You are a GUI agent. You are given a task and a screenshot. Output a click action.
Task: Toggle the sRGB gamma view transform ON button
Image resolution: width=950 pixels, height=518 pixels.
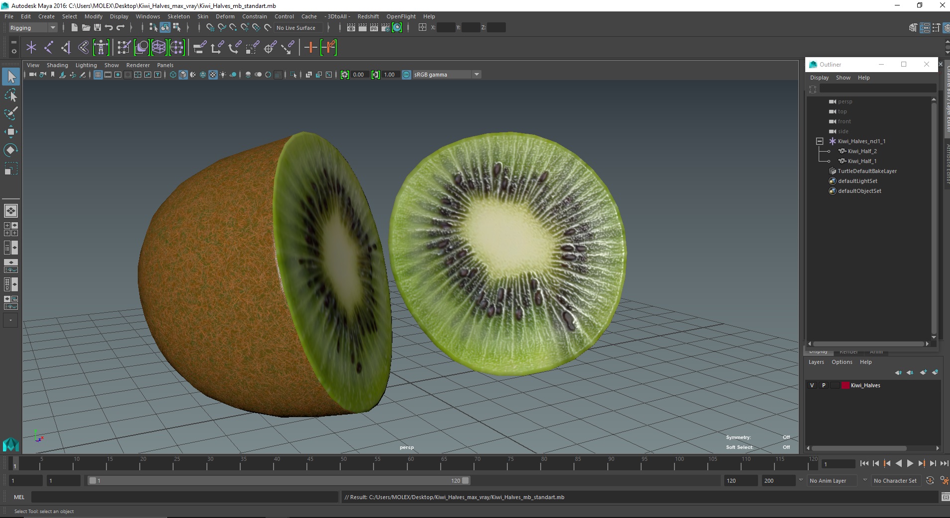click(406, 75)
